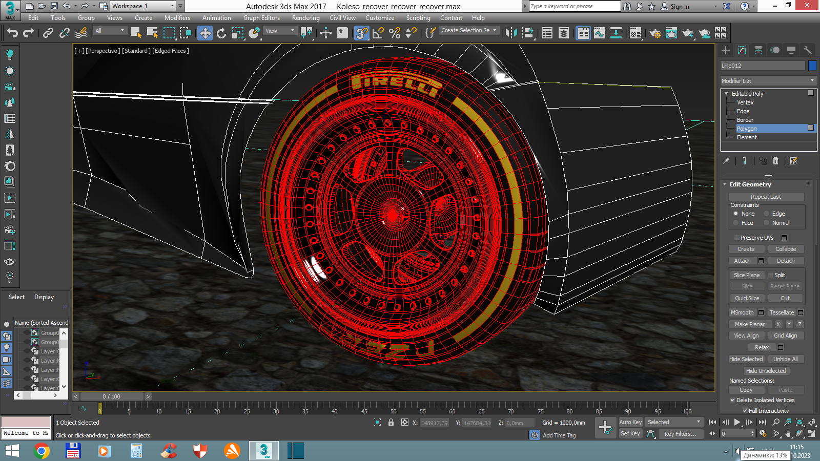The height and width of the screenshot is (461, 820).
Task: Click frame 50 on the timeline track bar
Action: pyautogui.click(x=394, y=408)
